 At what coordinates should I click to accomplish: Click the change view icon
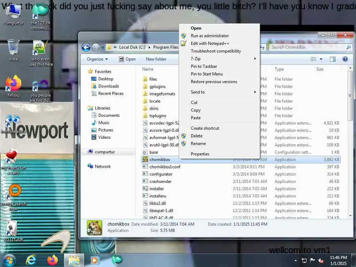(314, 59)
